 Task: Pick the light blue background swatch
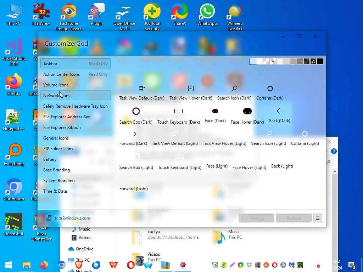tap(252, 61)
